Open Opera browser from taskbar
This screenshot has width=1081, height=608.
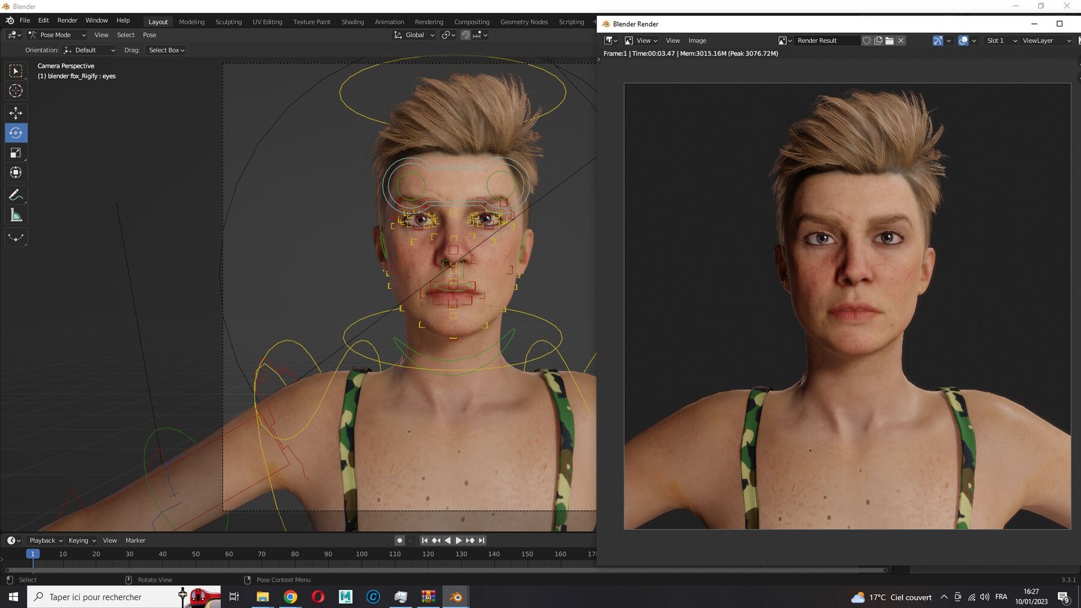(x=318, y=597)
